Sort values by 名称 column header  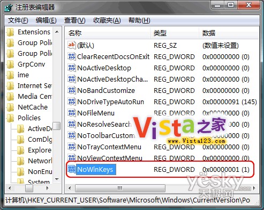point(108,33)
